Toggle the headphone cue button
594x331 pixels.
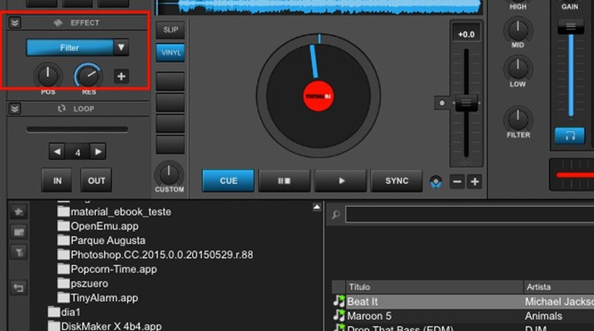tap(570, 135)
